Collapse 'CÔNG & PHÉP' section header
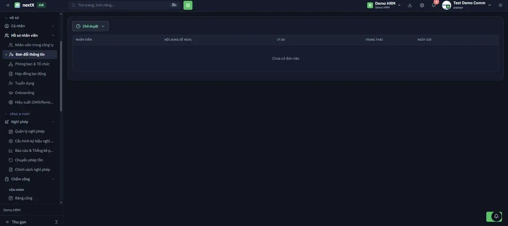This screenshot has width=508, height=226. point(17,114)
